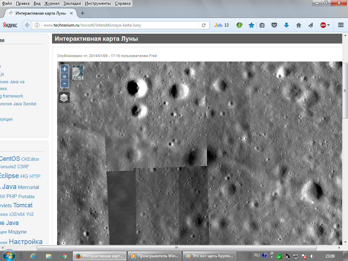Switch to the Firefox taskbar button
The width and height of the screenshot is (348, 261).
tap(100, 256)
